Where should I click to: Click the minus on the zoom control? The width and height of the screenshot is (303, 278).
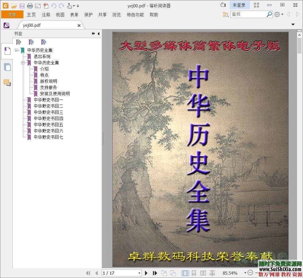coord(250,273)
